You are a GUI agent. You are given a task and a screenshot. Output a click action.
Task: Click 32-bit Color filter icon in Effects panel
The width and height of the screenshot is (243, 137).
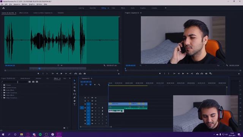point(33,82)
